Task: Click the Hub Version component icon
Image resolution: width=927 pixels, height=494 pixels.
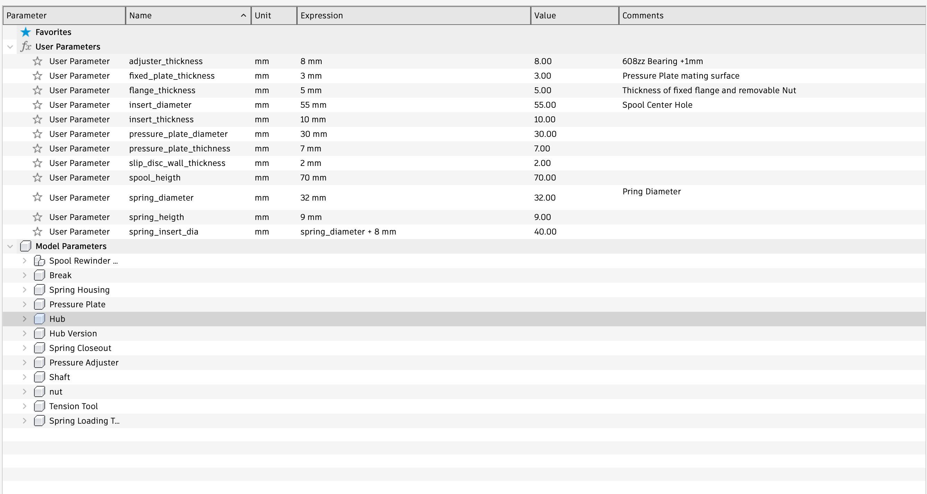Action: coord(39,333)
